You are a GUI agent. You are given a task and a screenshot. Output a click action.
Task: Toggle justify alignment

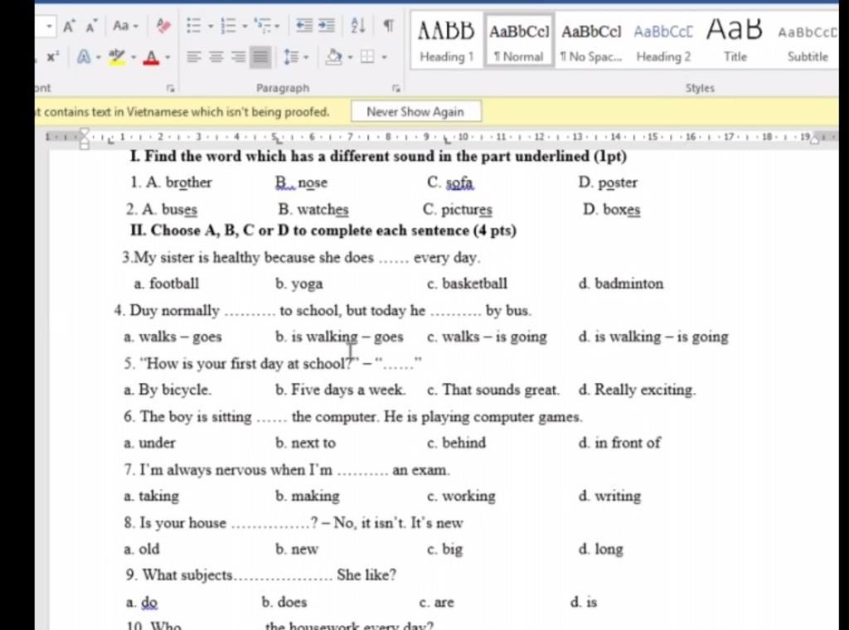coord(260,56)
